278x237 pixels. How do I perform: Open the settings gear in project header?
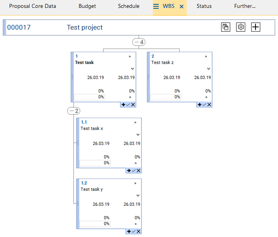click(240, 27)
